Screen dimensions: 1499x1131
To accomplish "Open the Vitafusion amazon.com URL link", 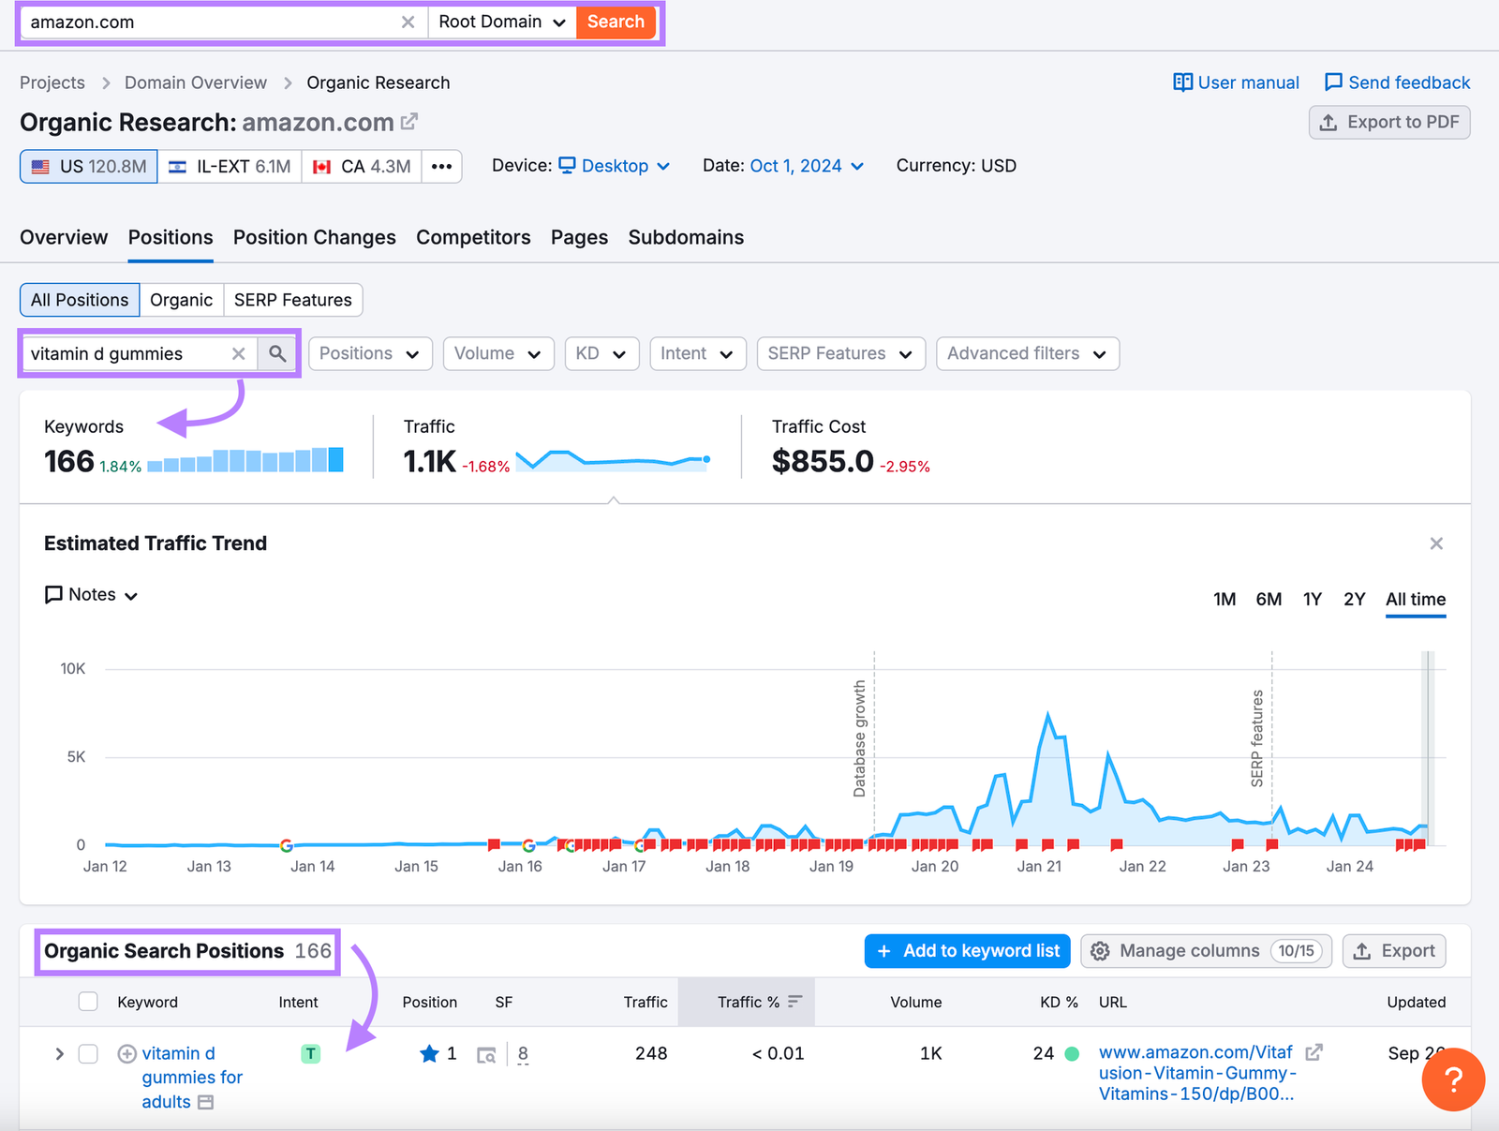I will [1196, 1073].
